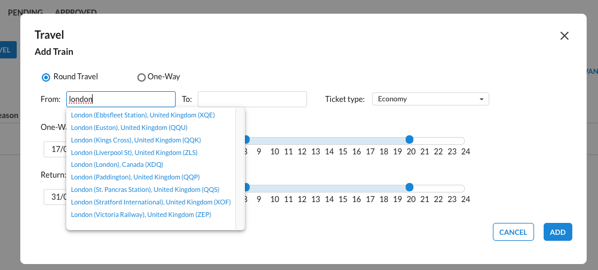Select London (Kings Cross) suggestion
The width and height of the screenshot is (598, 270).
pyautogui.click(x=136, y=140)
